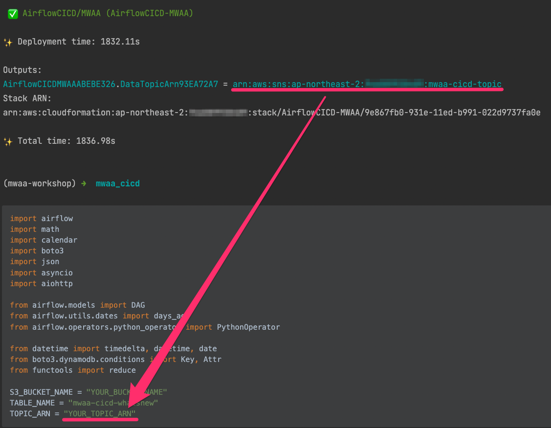This screenshot has height=428, width=551.
Task: Click the text 'AirflowCICD/MWAA (AirflowCICD-MWAA)'
Action: 108,13
